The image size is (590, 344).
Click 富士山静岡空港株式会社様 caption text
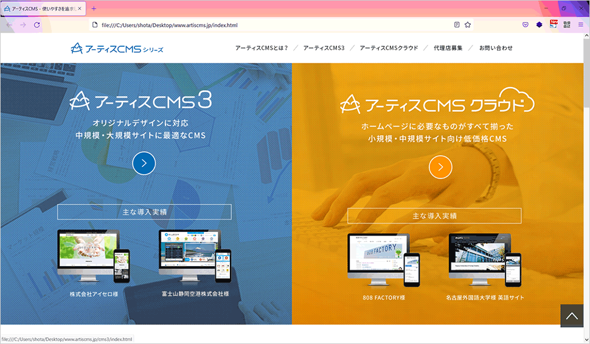pyautogui.click(x=195, y=294)
